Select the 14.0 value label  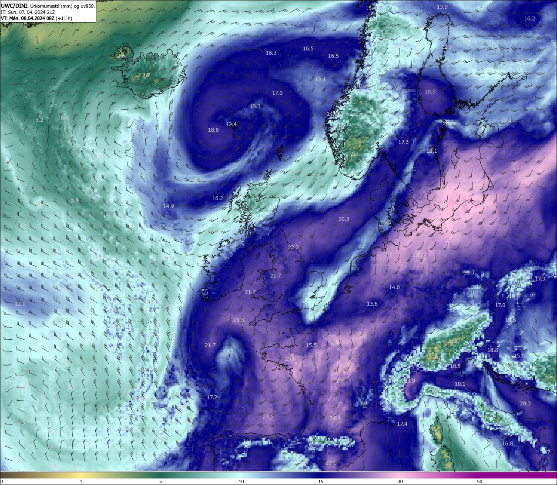pos(394,287)
